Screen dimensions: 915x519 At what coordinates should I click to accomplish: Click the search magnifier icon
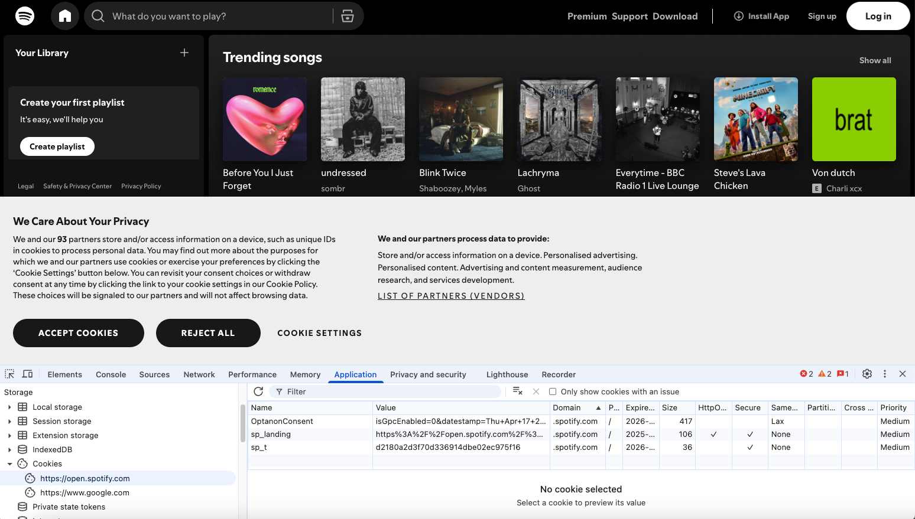[98, 16]
